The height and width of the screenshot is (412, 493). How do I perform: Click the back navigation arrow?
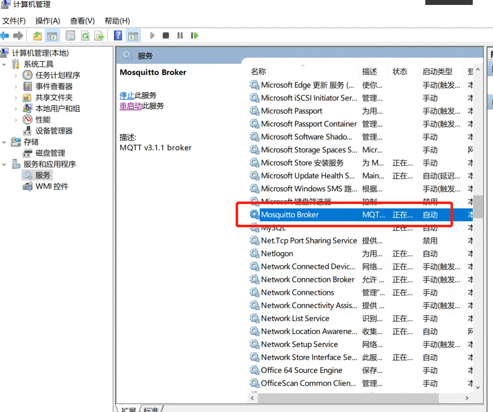pos(6,35)
